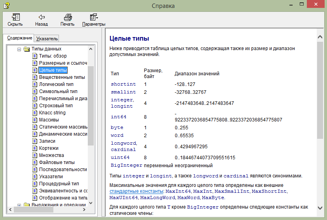Select the Логический тип topic
Image resolution: width=327 pixels, height=220 pixels.
pos(56,84)
